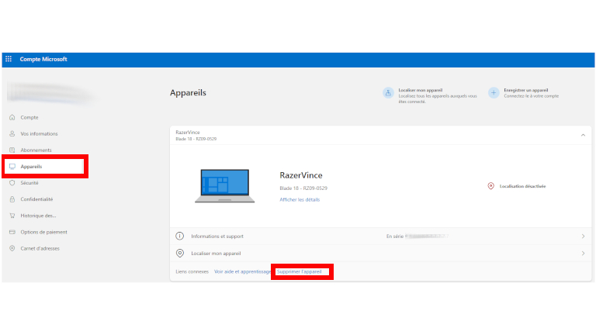Click the RazerVince device name heading
Screen dimensions: 596x335
[x=300, y=175]
